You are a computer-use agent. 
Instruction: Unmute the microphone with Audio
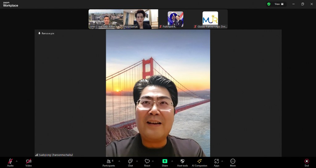[x=10, y=162]
